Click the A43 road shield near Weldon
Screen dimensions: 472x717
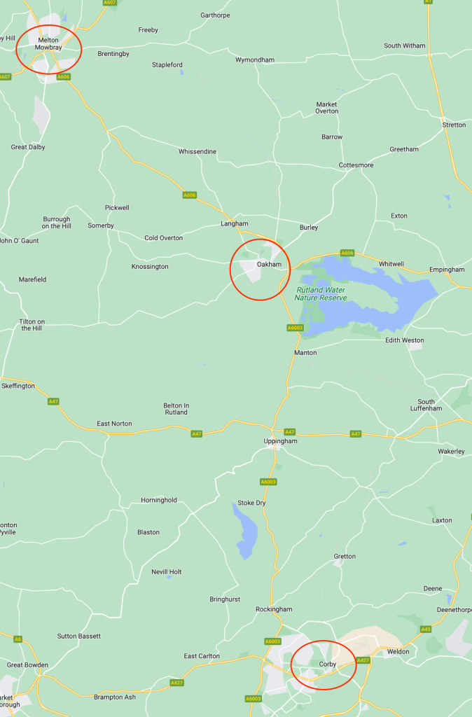click(426, 629)
